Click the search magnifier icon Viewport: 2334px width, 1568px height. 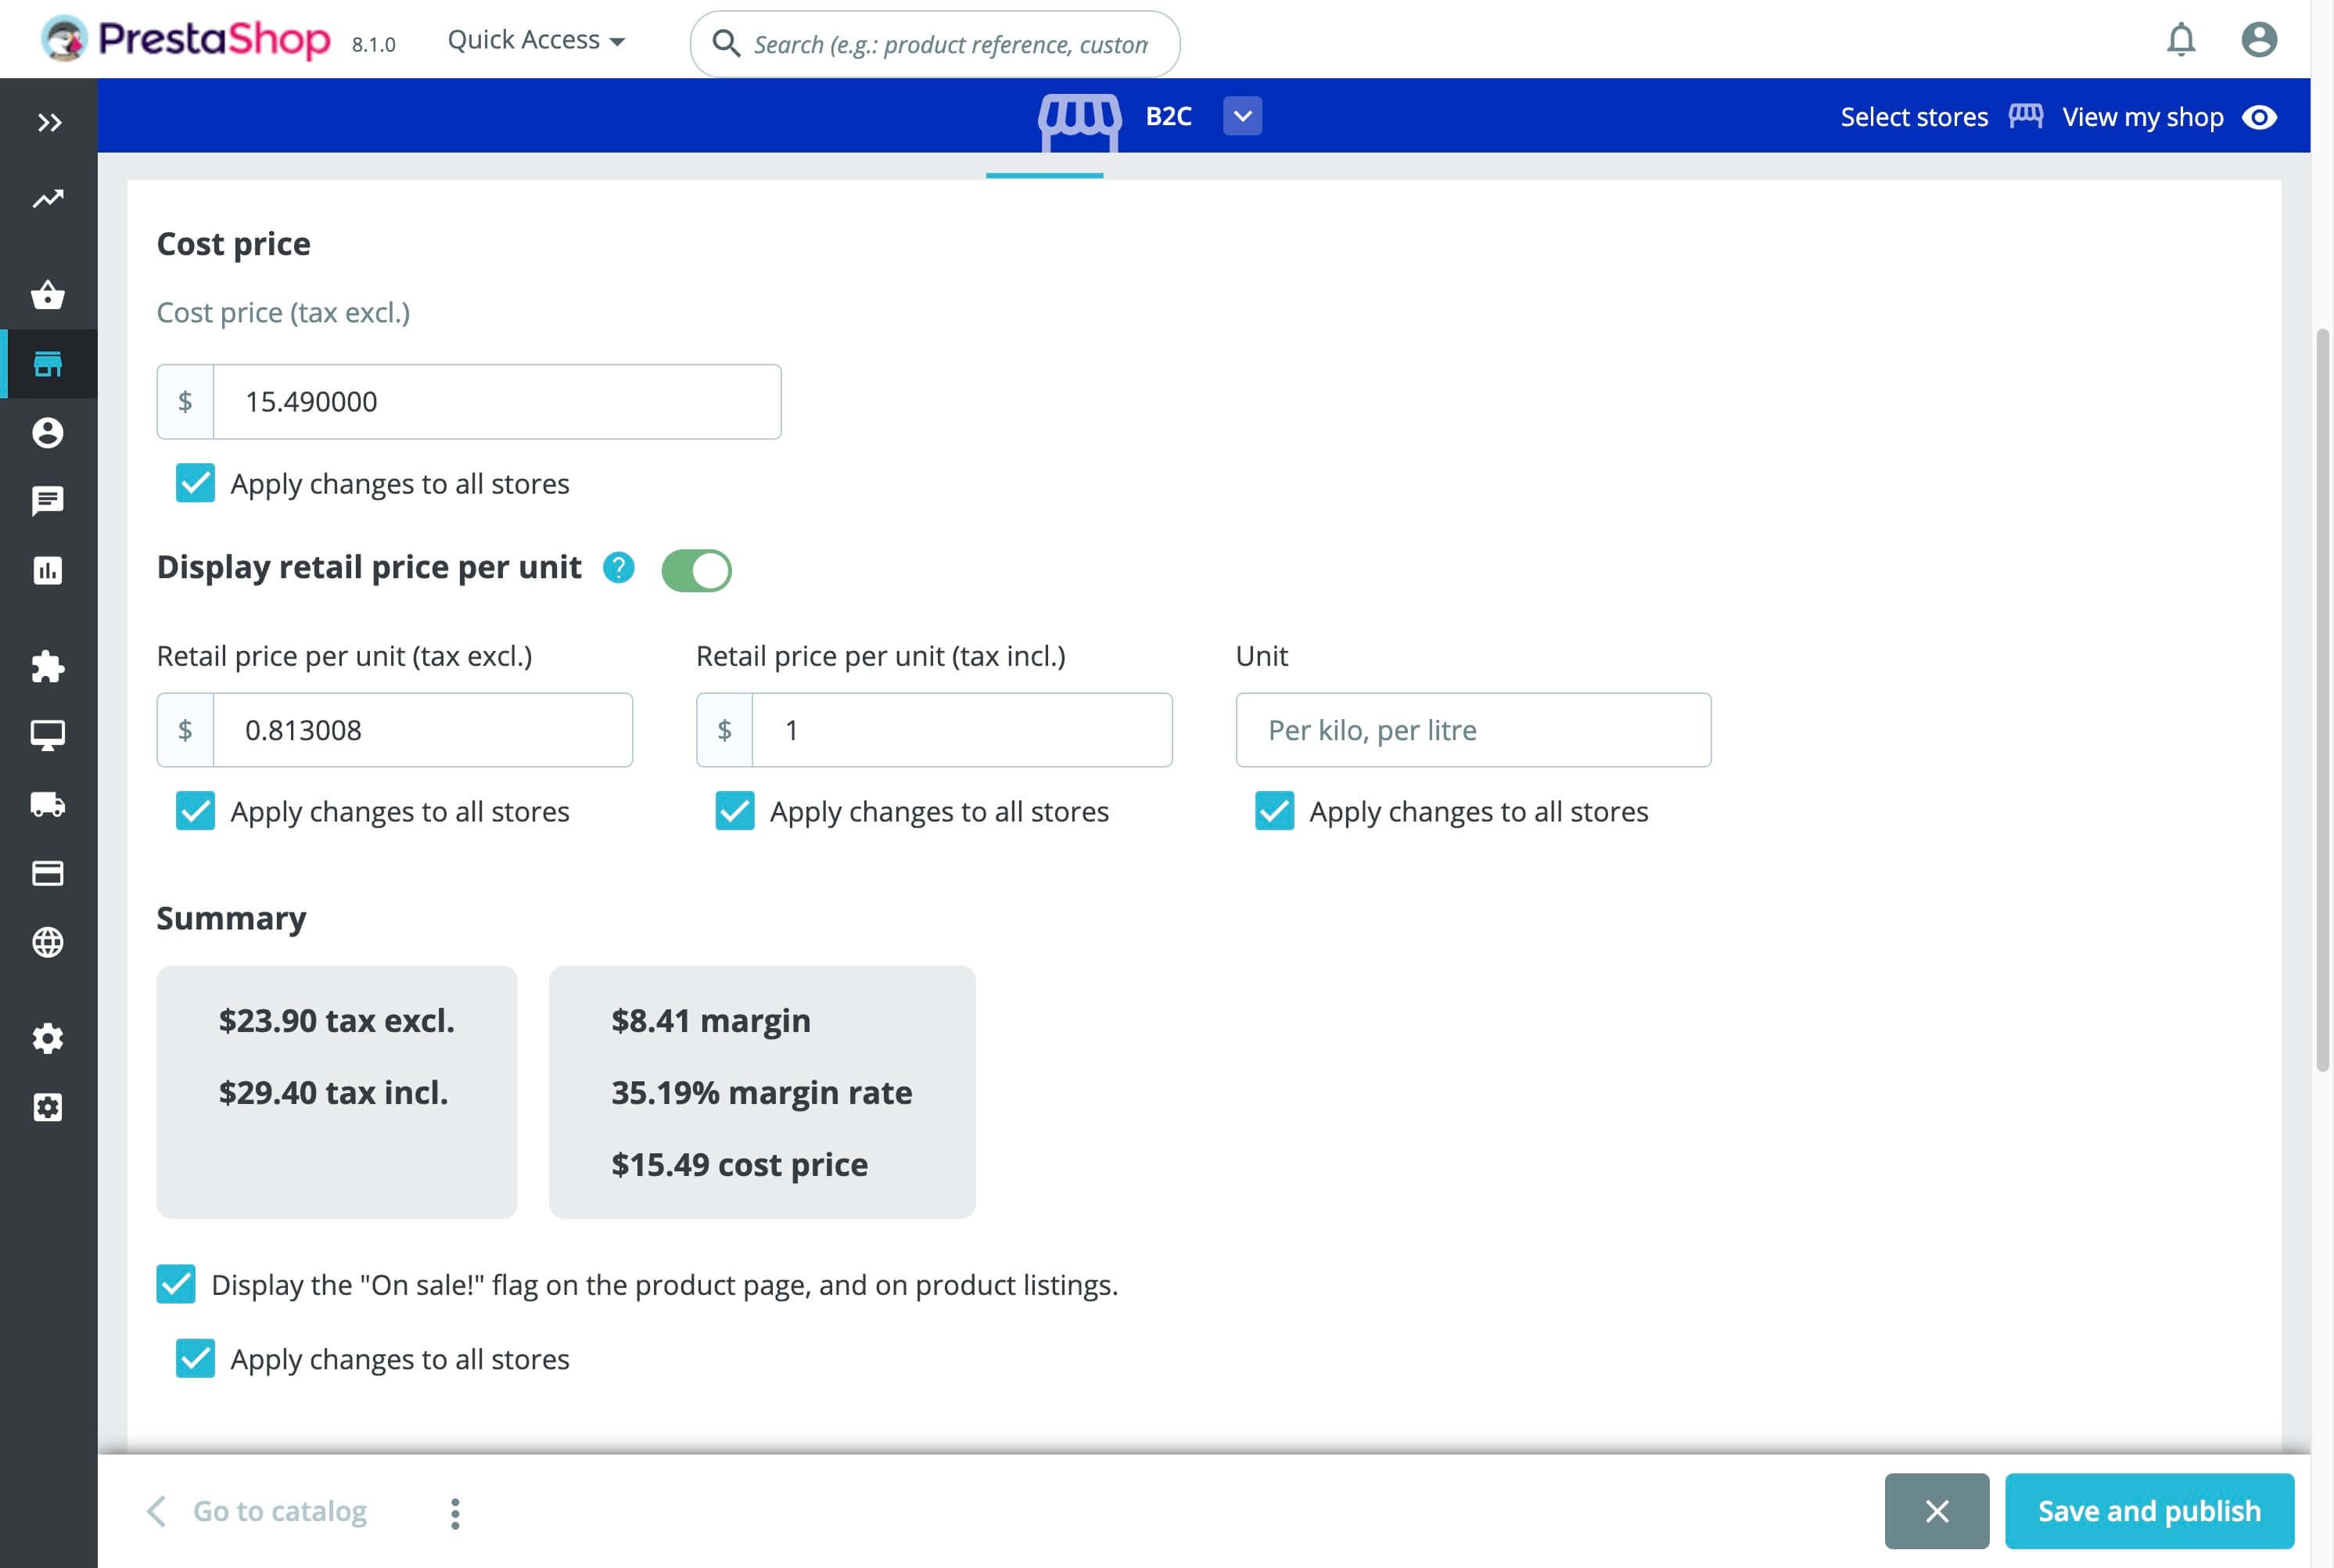726,44
